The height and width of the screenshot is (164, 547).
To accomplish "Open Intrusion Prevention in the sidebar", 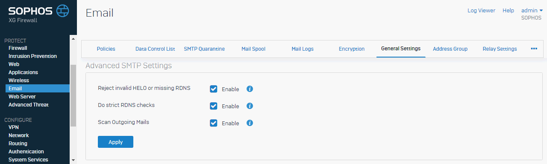I will click(x=32, y=56).
